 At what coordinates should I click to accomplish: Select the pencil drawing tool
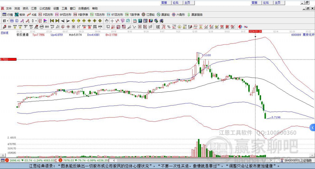pos(4,27)
